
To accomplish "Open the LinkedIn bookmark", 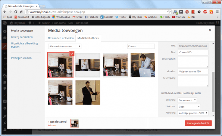I will tap(107, 17).
